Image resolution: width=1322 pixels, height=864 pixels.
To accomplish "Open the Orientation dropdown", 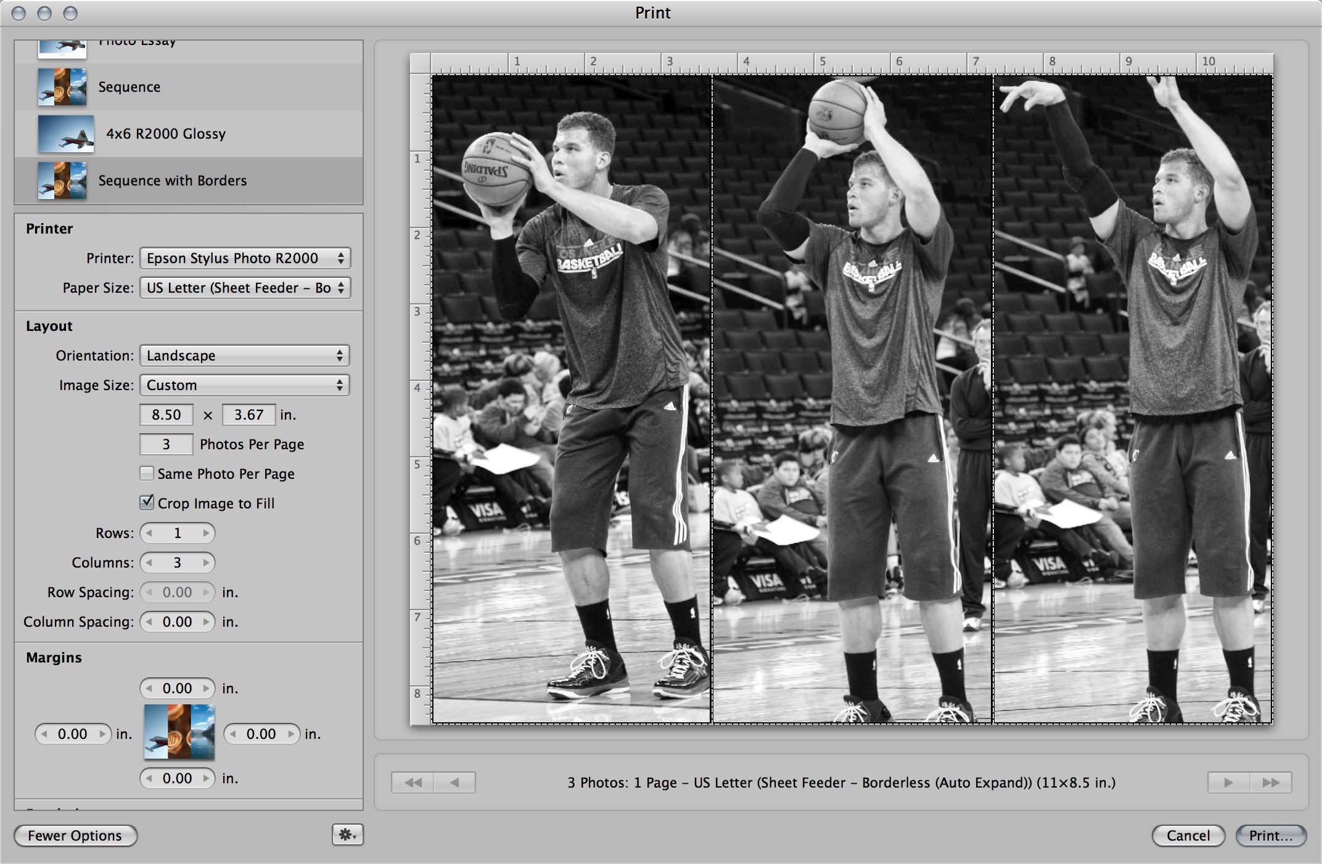I will pyautogui.click(x=245, y=356).
